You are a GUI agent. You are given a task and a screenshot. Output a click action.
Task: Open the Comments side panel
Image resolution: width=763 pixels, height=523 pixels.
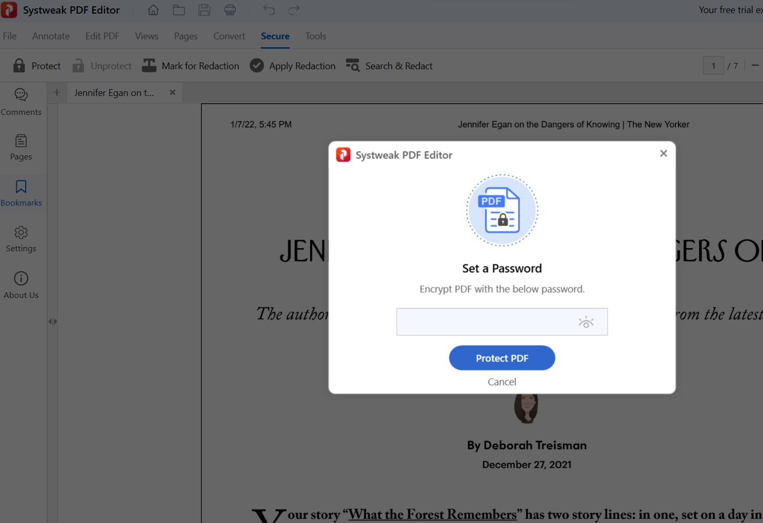point(21,102)
